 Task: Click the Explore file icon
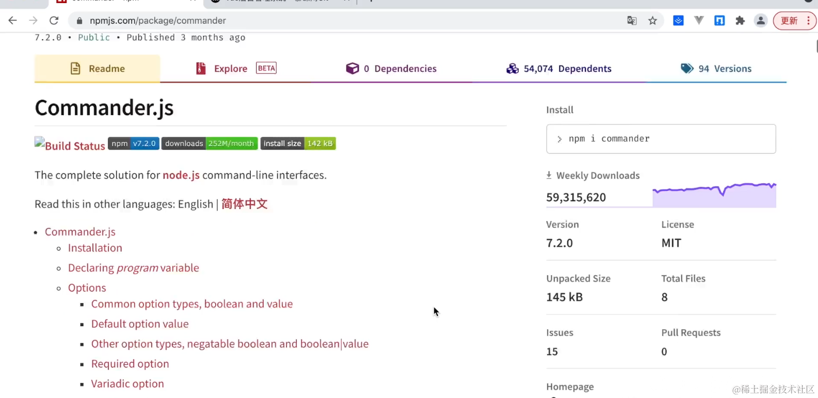(x=201, y=69)
